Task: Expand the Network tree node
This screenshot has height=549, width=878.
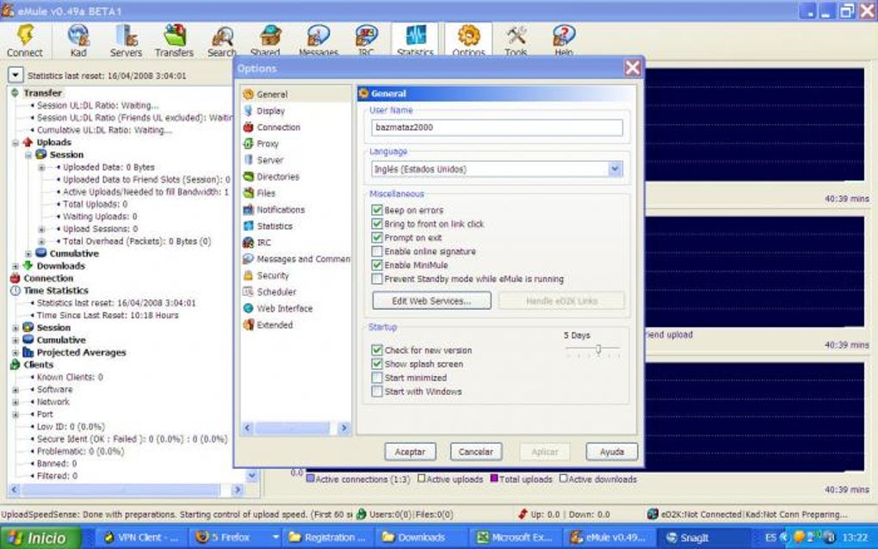Action: click(x=15, y=402)
